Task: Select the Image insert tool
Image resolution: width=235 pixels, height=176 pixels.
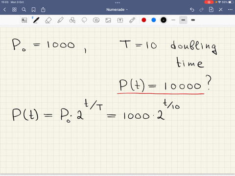Action: tap(108, 20)
